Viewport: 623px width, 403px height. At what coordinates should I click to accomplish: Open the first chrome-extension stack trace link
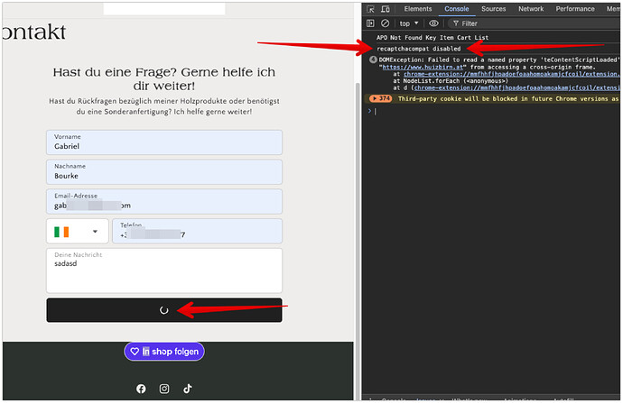coord(511,74)
